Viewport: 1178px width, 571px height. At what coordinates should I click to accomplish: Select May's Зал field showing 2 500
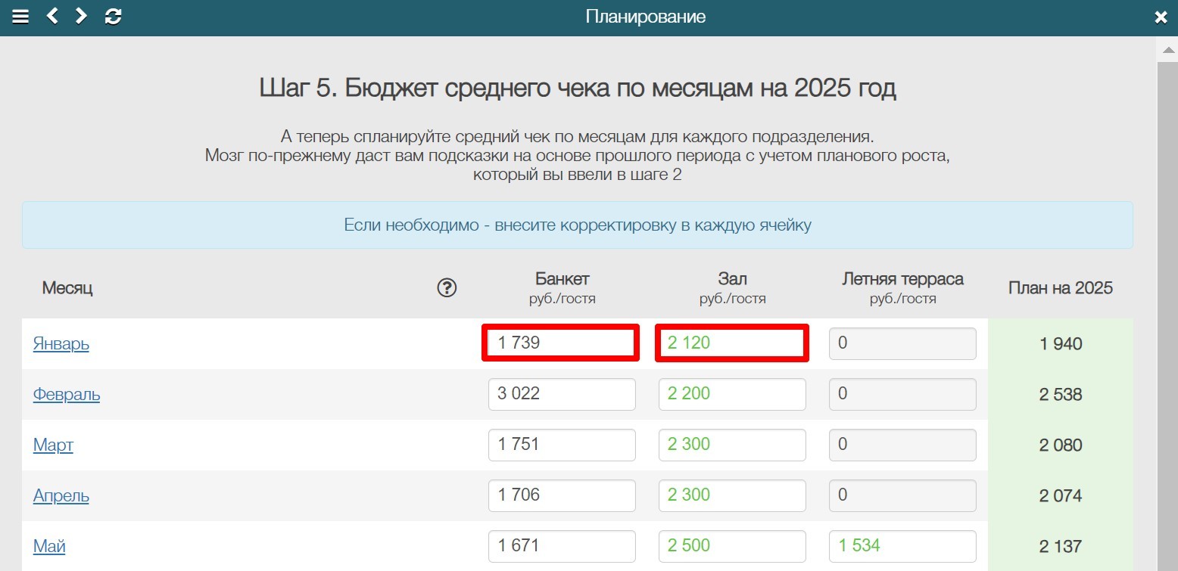coord(731,545)
